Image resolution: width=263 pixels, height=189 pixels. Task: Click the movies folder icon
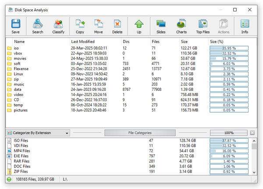(x=9, y=59)
